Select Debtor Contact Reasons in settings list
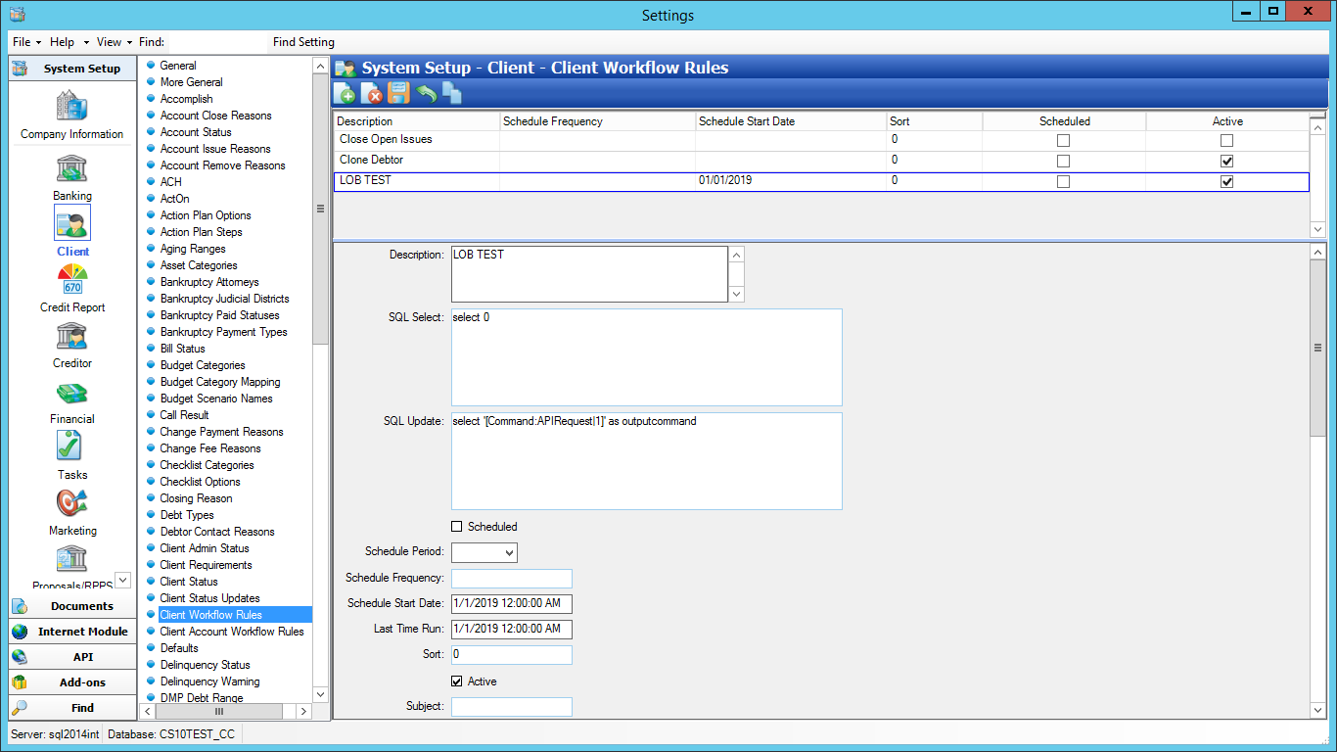The width and height of the screenshot is (1337, 752). [x=217, y=532]
